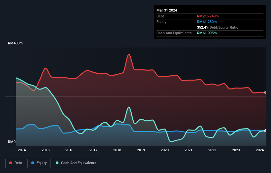This screenshot has width=271, height=173.
Task: Click the red Debt endpoint marker
Action: click(x=265, y=93)
